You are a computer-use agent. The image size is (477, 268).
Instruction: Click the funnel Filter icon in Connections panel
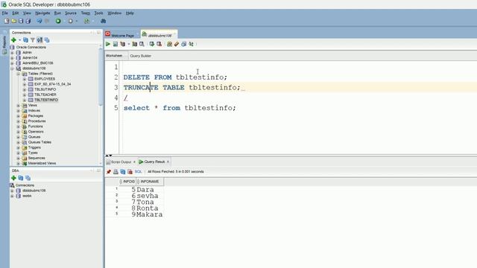click(x=33, y=39)
